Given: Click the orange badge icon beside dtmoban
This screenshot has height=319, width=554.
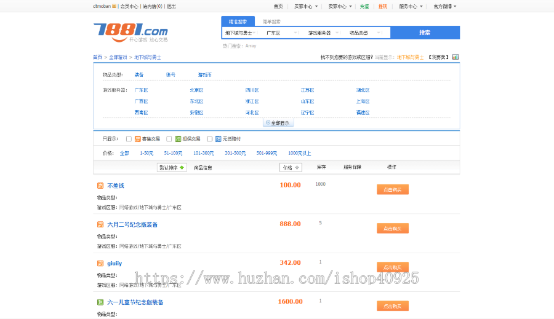Looking at the screenshot, I should point(114,6).
